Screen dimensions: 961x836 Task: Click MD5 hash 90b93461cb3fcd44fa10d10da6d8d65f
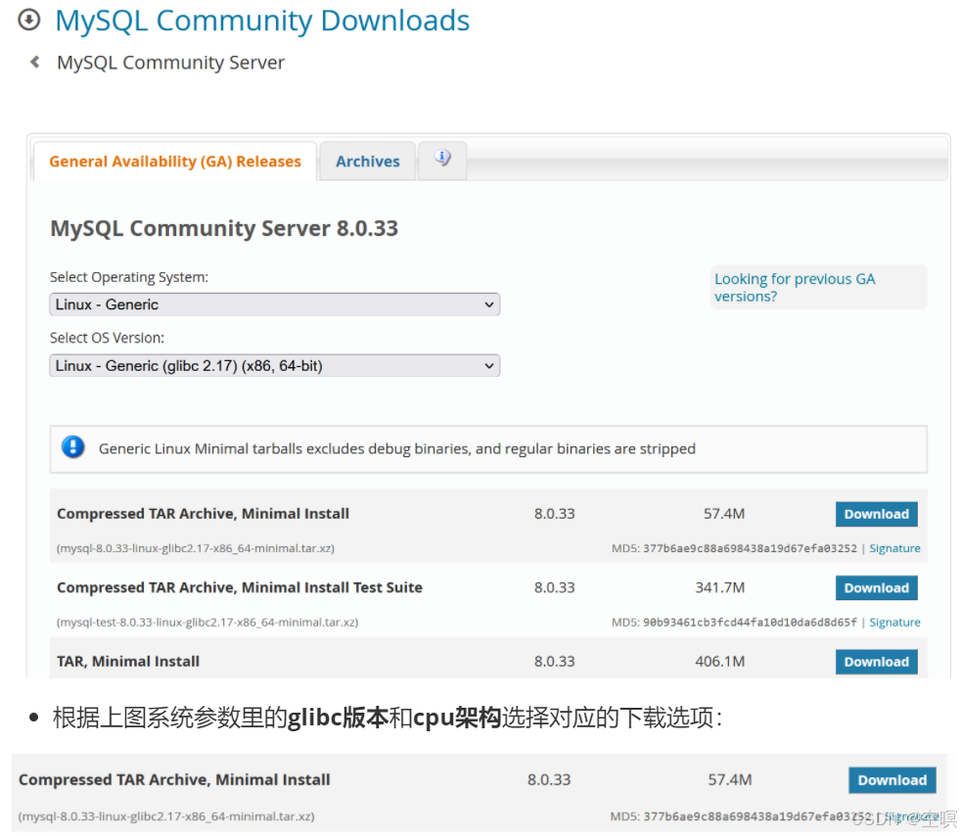750,622
